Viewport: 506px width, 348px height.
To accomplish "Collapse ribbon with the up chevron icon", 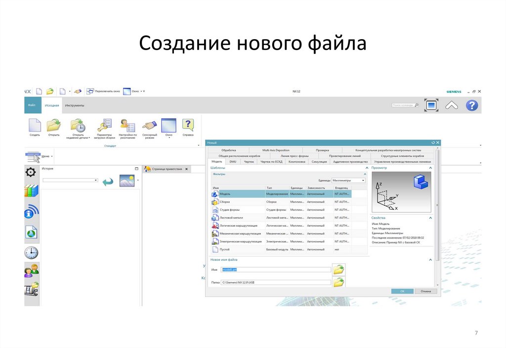I will point(452,105).
